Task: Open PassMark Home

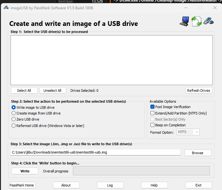Action: (22, 185)
